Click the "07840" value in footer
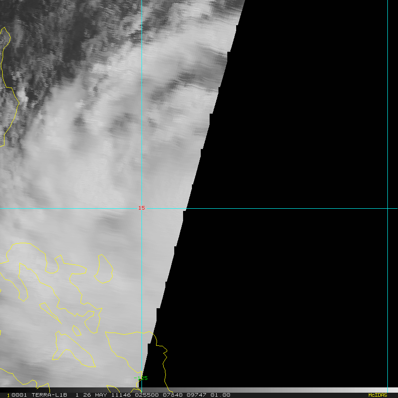This screenshot has width=398, height=398. pos(172,395)
